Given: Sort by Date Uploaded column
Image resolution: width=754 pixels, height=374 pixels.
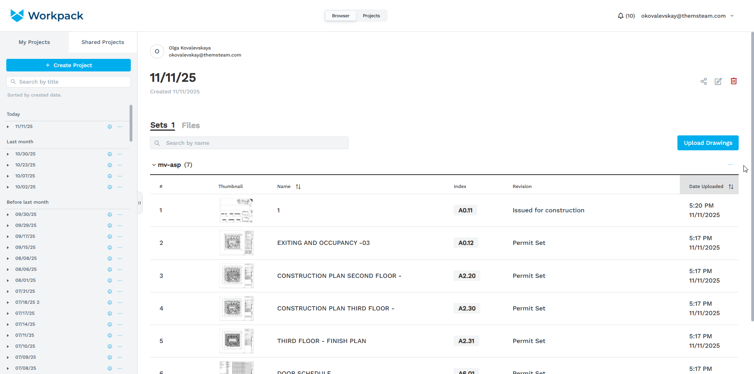Looking at the screenshot, I should [731, 187].
